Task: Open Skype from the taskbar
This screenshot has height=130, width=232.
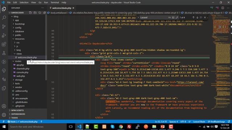Action: click(x=112, y=127)
